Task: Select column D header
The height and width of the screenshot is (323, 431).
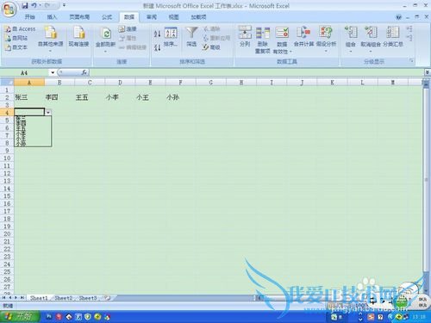Action: coord(120,83)
